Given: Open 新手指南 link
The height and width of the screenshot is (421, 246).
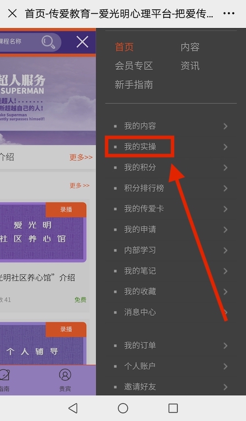Looking at the screenshot, I should (134, 85).
